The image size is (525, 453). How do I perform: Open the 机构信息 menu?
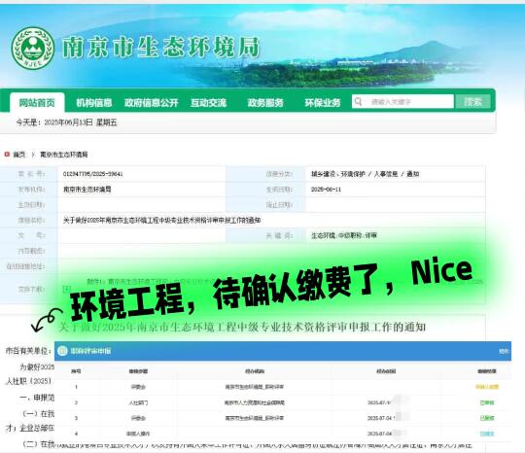93,103
